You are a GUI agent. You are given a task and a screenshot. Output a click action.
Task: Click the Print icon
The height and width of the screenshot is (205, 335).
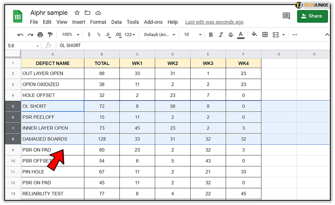click(x=40, y=35)
